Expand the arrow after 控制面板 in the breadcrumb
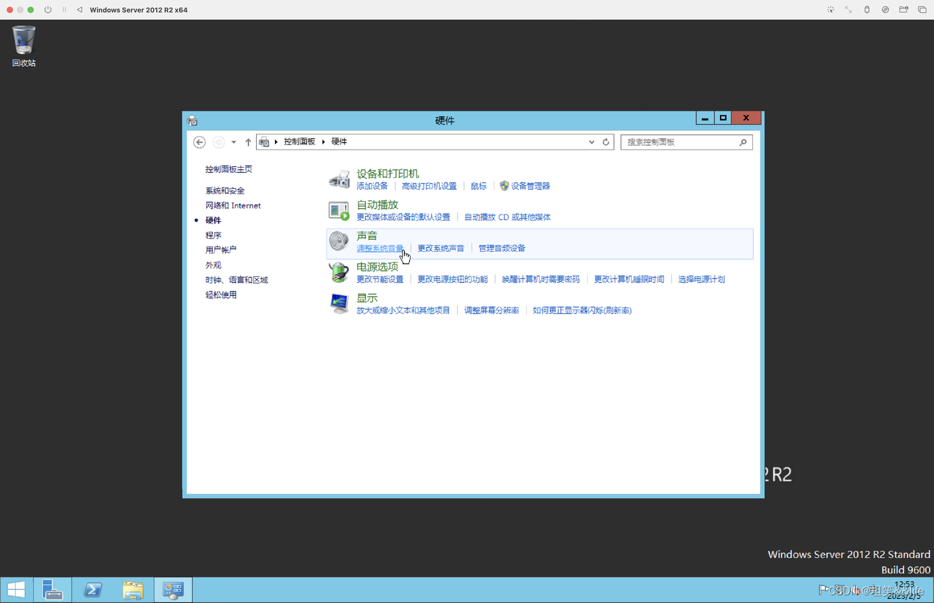Viewport: 934px width, 603px height. 323,142
